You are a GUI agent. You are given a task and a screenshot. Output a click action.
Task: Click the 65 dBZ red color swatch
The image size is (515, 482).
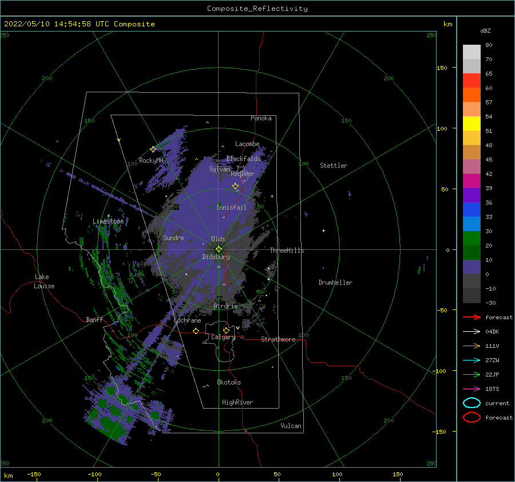click(472, 80)
